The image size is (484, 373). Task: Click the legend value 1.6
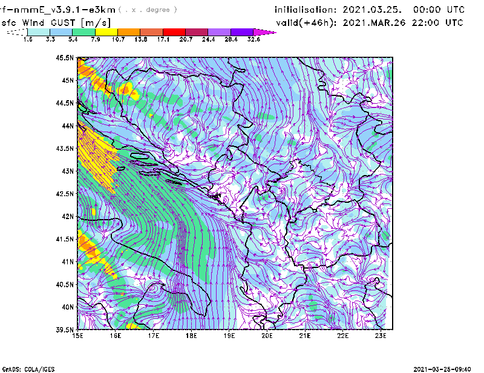pos(28,39)
